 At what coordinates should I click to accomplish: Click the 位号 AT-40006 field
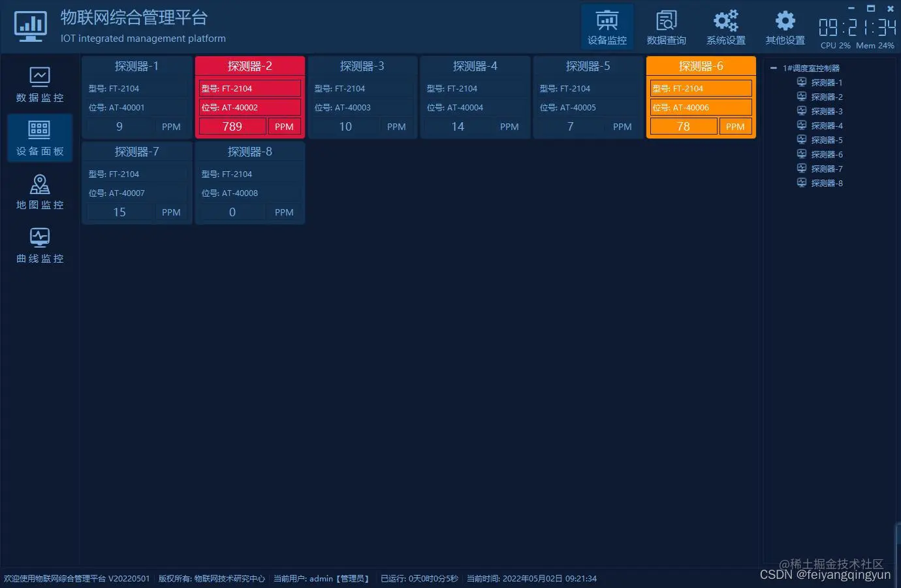tap(701, 107)
